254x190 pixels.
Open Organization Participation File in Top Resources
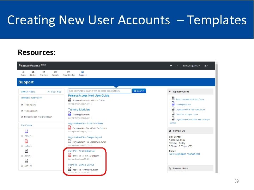[x=193, y=120]
